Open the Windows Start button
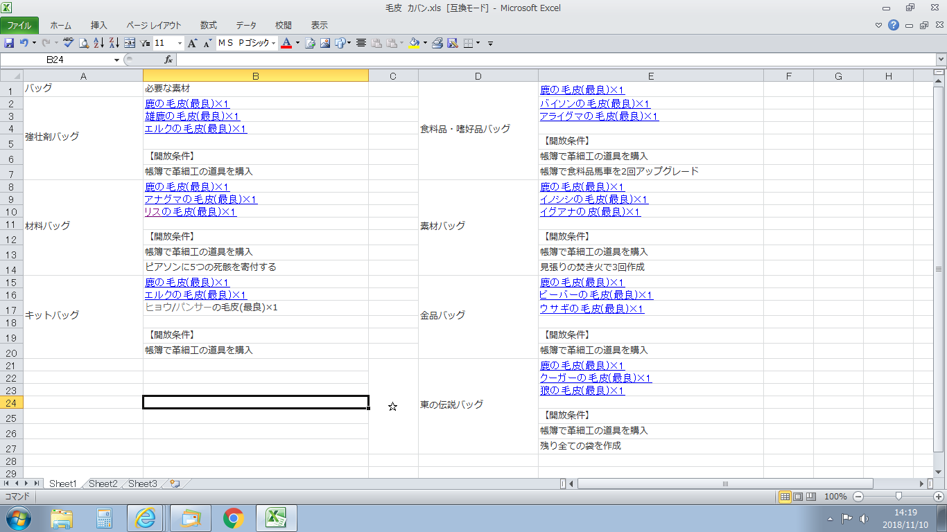The width and height of the screenshot is (947, 532). tap(19, 518)
